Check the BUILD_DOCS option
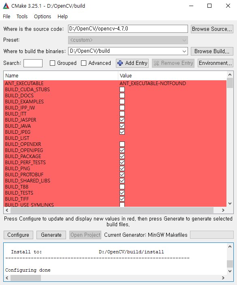Image resolution: width=237 pixels, height=285 pixels. click(122, 95)
